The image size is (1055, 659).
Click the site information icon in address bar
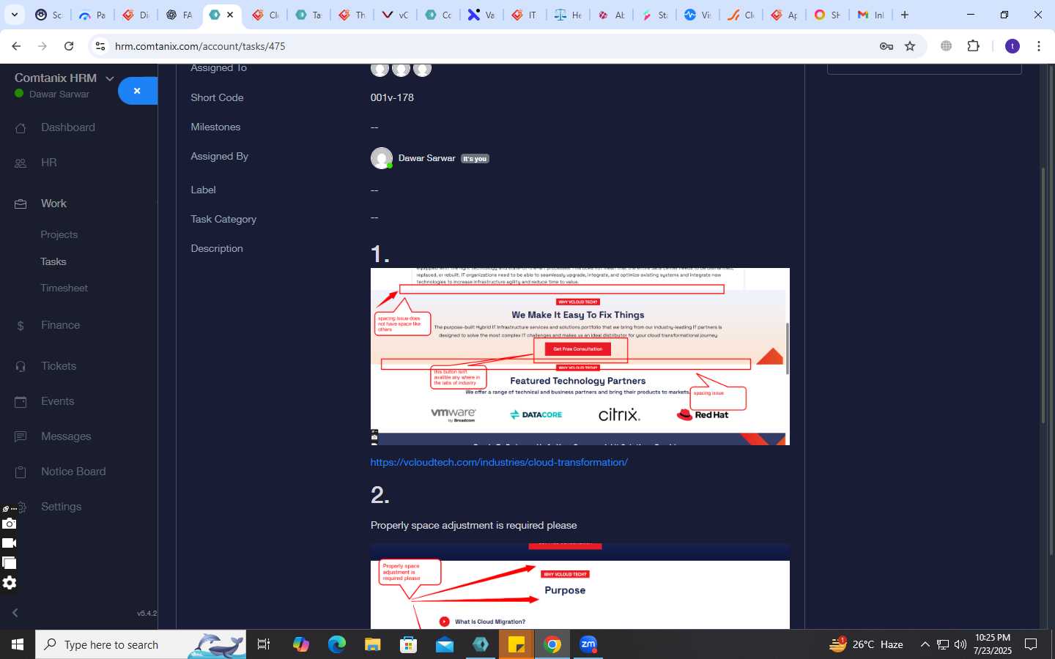coord(100,46)
